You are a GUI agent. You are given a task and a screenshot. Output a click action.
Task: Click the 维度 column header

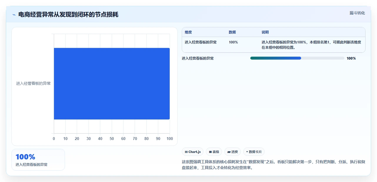188,32
